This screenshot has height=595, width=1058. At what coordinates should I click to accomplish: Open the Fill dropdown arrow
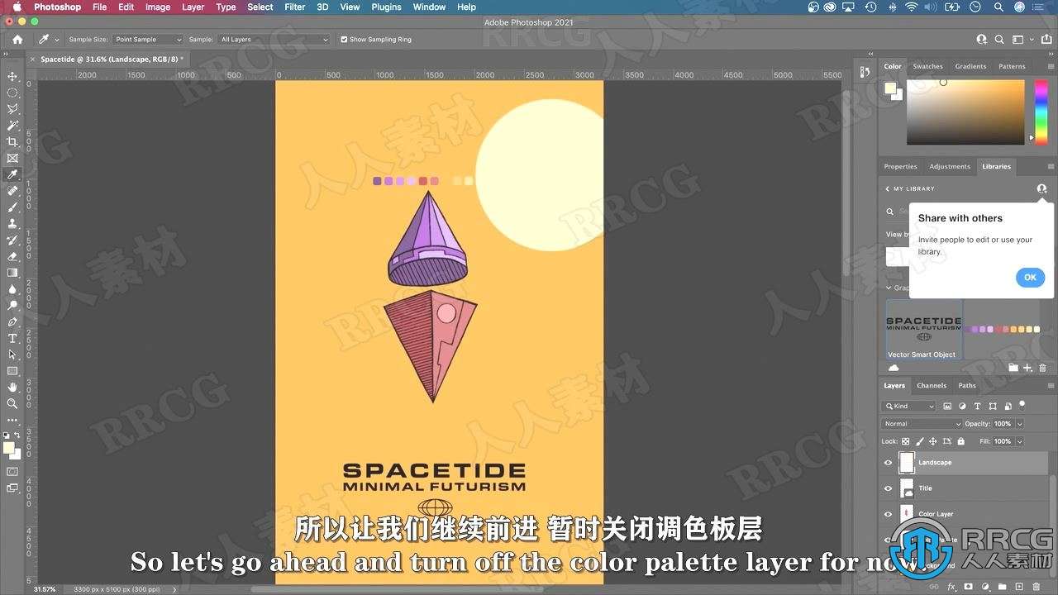pos(1019,441)
